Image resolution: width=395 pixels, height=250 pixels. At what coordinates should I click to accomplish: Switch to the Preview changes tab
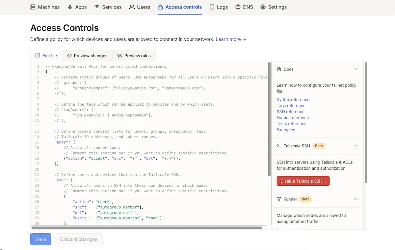[87, 56]
